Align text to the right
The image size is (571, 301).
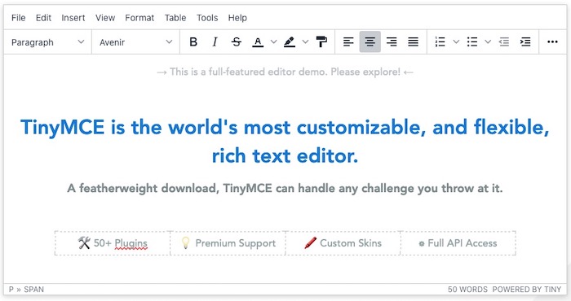(392, 42)
